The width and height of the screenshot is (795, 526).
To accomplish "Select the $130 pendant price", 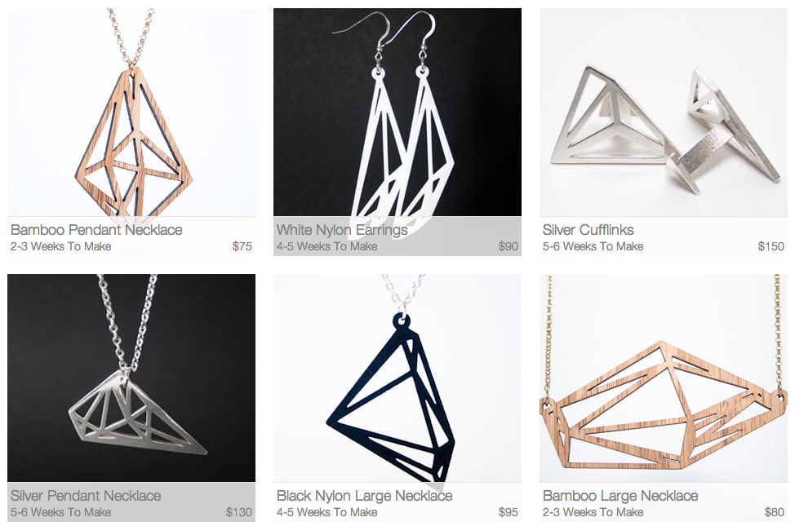I will [239, 512].
